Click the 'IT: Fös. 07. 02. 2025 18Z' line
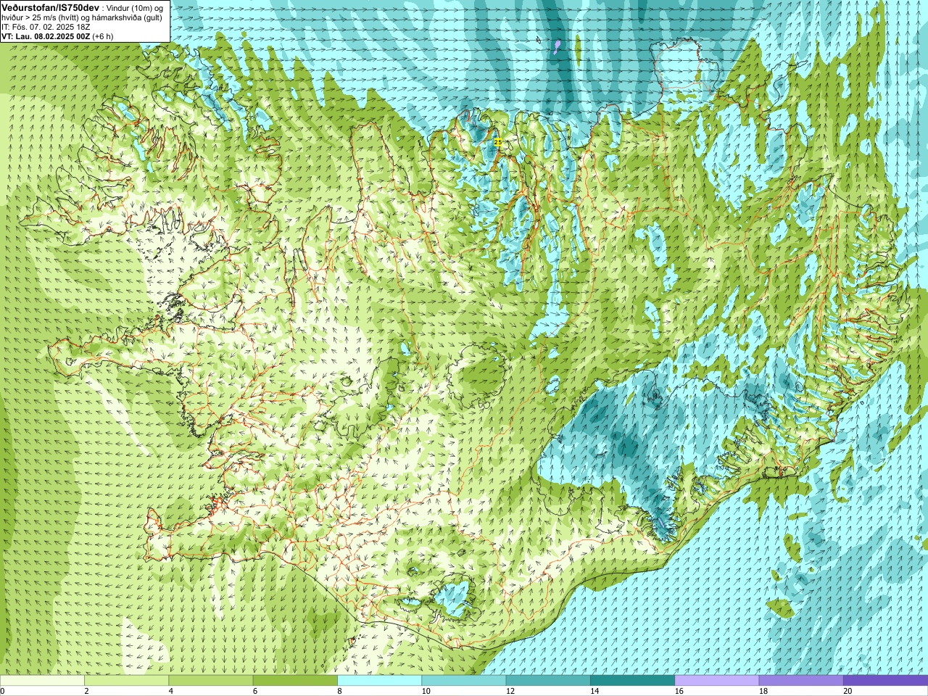The width and height of the screenshot is (928, 696). tap(46, 27)
